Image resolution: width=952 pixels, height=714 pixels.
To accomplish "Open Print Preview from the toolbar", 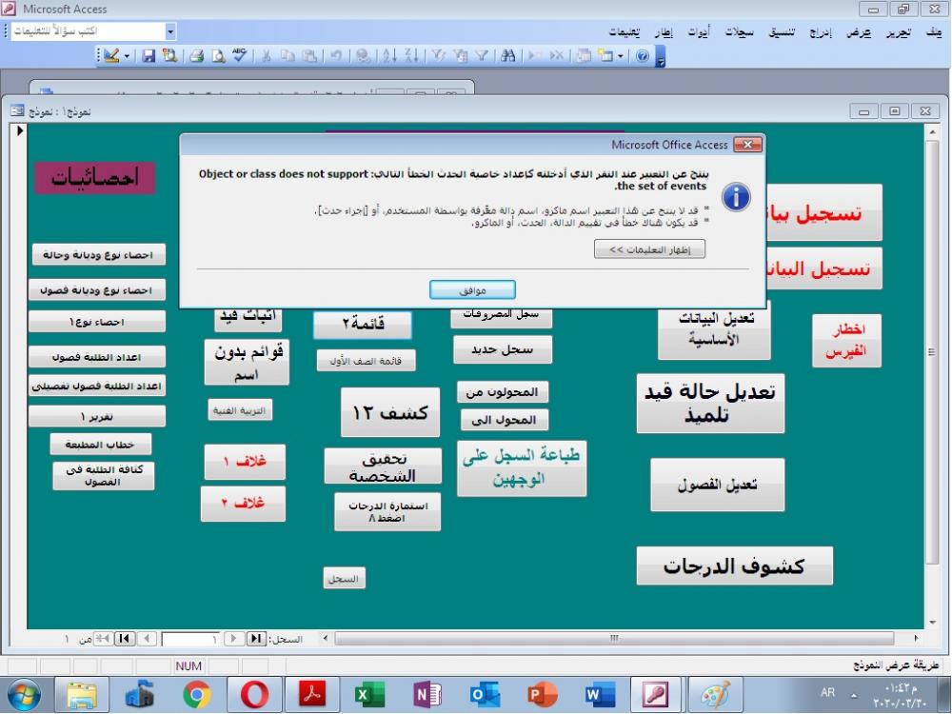I will pos(218,56).
